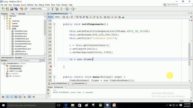Click the editor vertical scrollbar thumb
This screenshot has width=193, height=108.
189,54
